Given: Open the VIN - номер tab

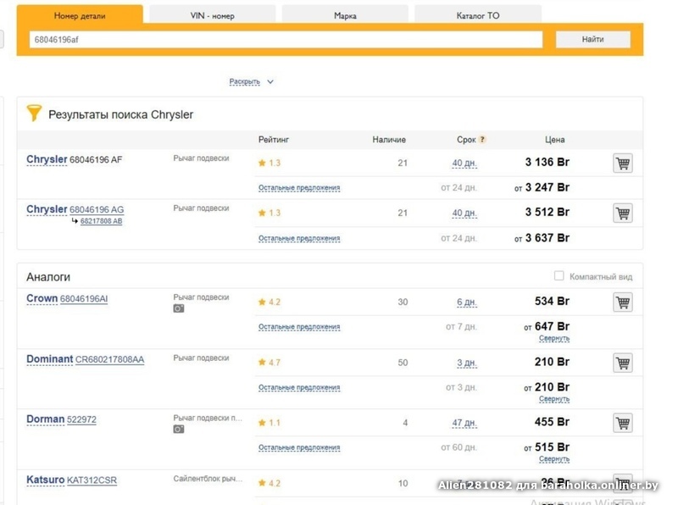Looking at the screenshot, I should point(213,15).
